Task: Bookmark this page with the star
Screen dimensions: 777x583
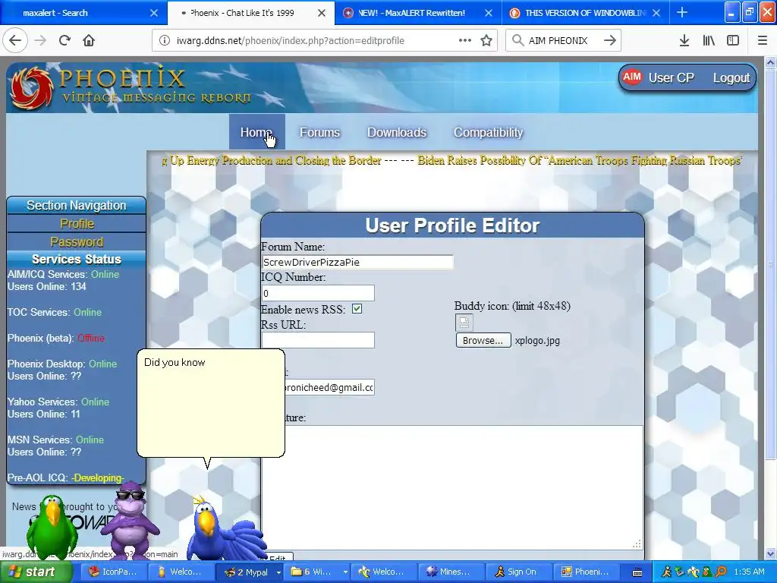Action: tap(486, 41)
